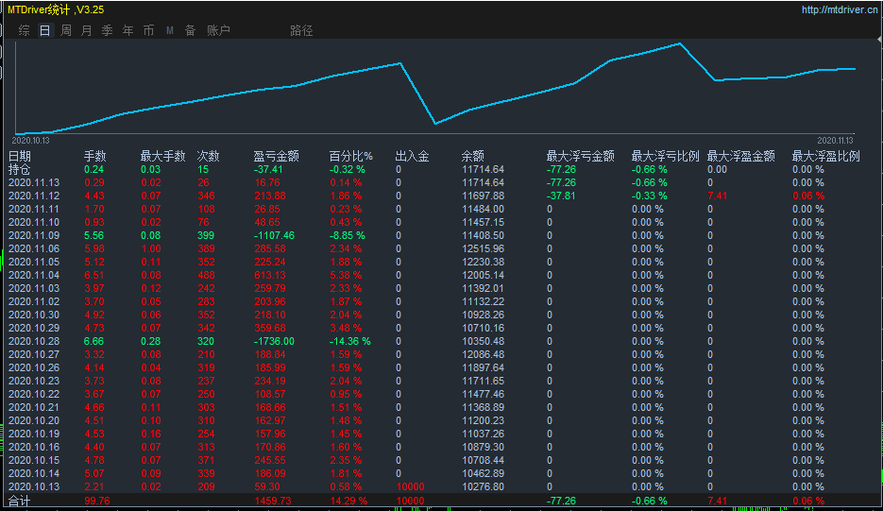Open the 备 notes tab

[x=190, y=30]
